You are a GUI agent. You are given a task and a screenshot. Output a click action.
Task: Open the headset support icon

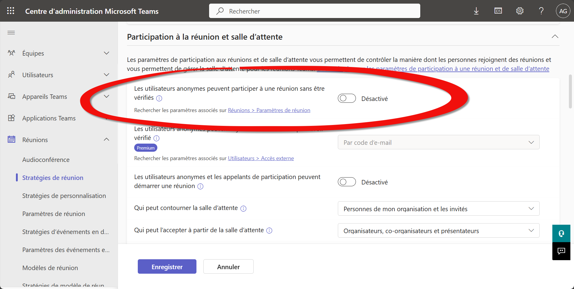point(561,233)
